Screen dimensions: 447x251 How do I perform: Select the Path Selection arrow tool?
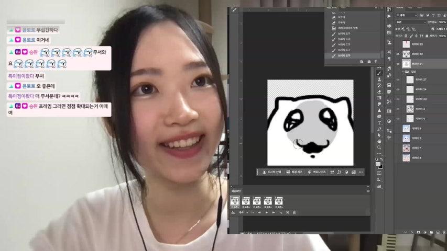tap(379, 135)
